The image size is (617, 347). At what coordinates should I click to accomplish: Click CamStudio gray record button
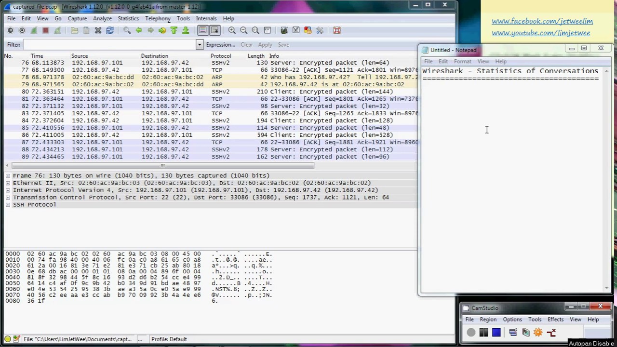[471, 332]
